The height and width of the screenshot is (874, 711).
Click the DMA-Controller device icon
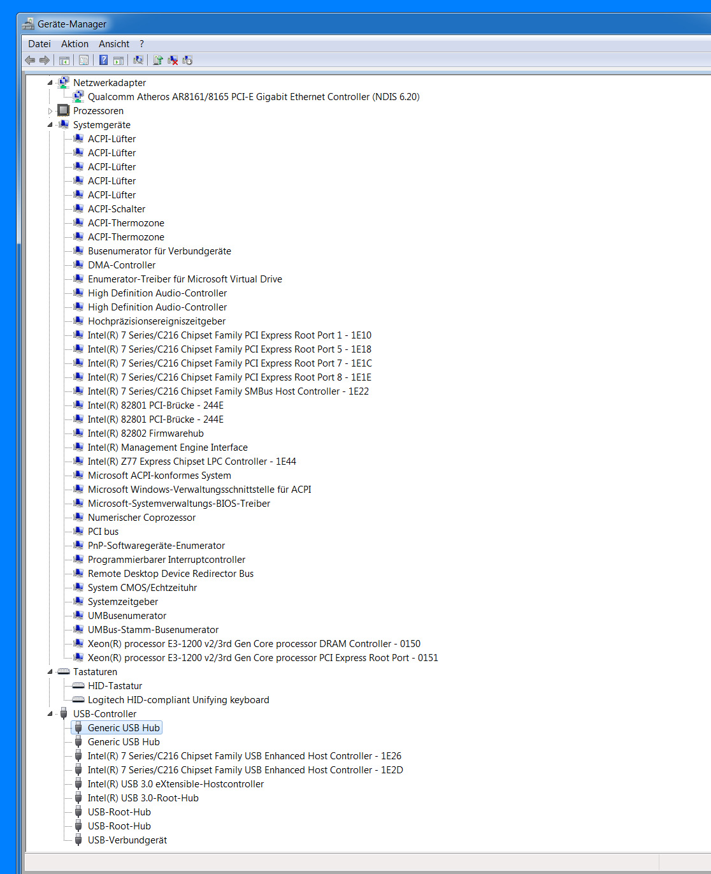78,265
